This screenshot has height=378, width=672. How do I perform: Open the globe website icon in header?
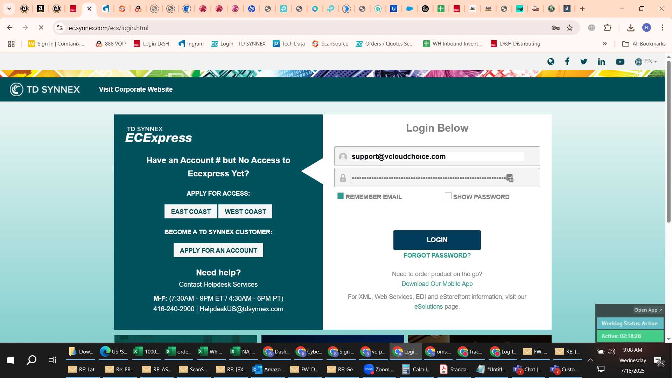(551, 62)
